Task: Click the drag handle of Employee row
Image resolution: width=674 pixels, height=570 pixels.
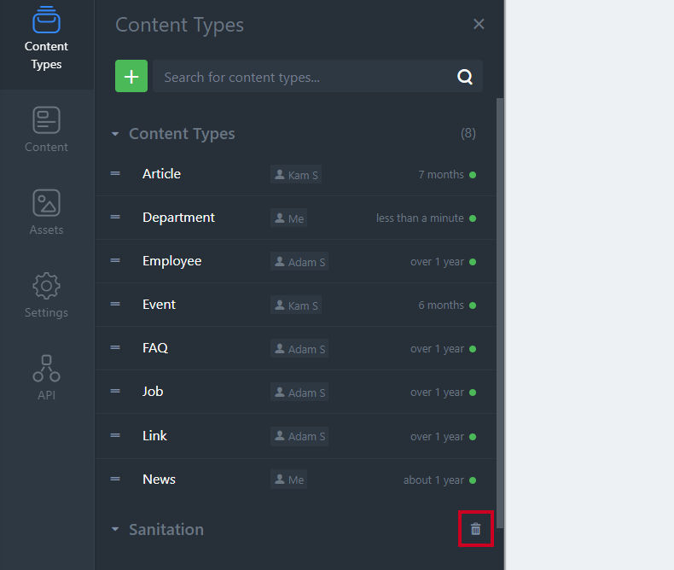Action: tap(115, 260)
